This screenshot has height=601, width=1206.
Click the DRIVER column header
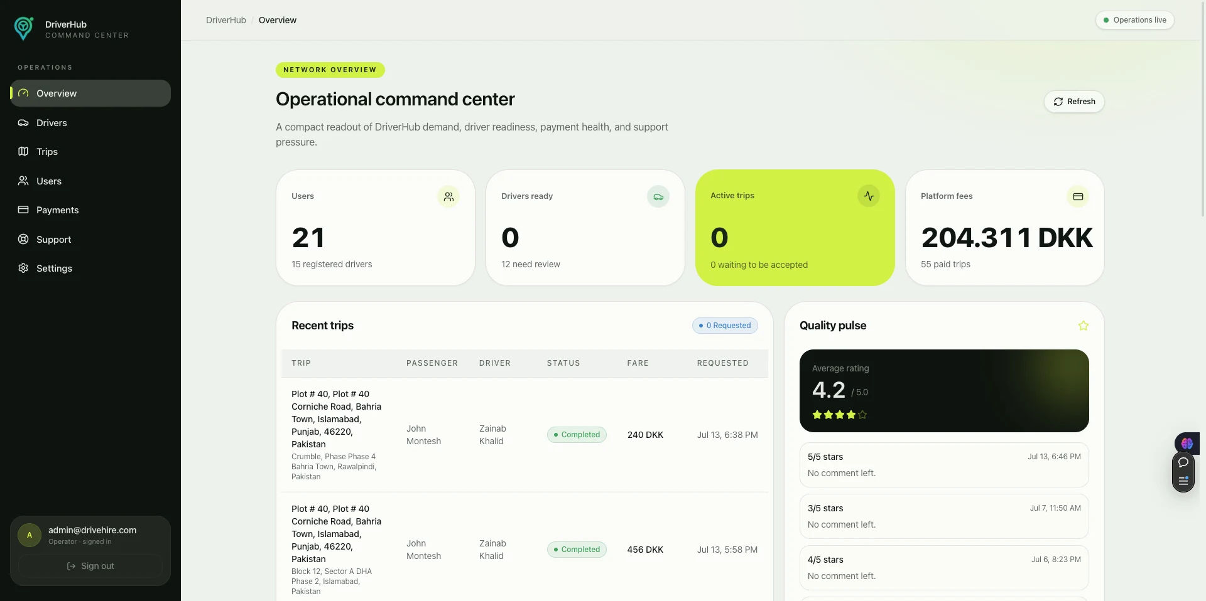coord(495,363)
